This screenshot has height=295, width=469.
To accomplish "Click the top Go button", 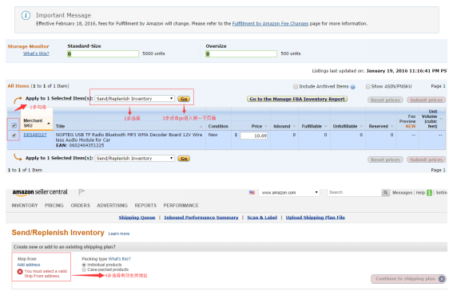I will coord(184,99).
